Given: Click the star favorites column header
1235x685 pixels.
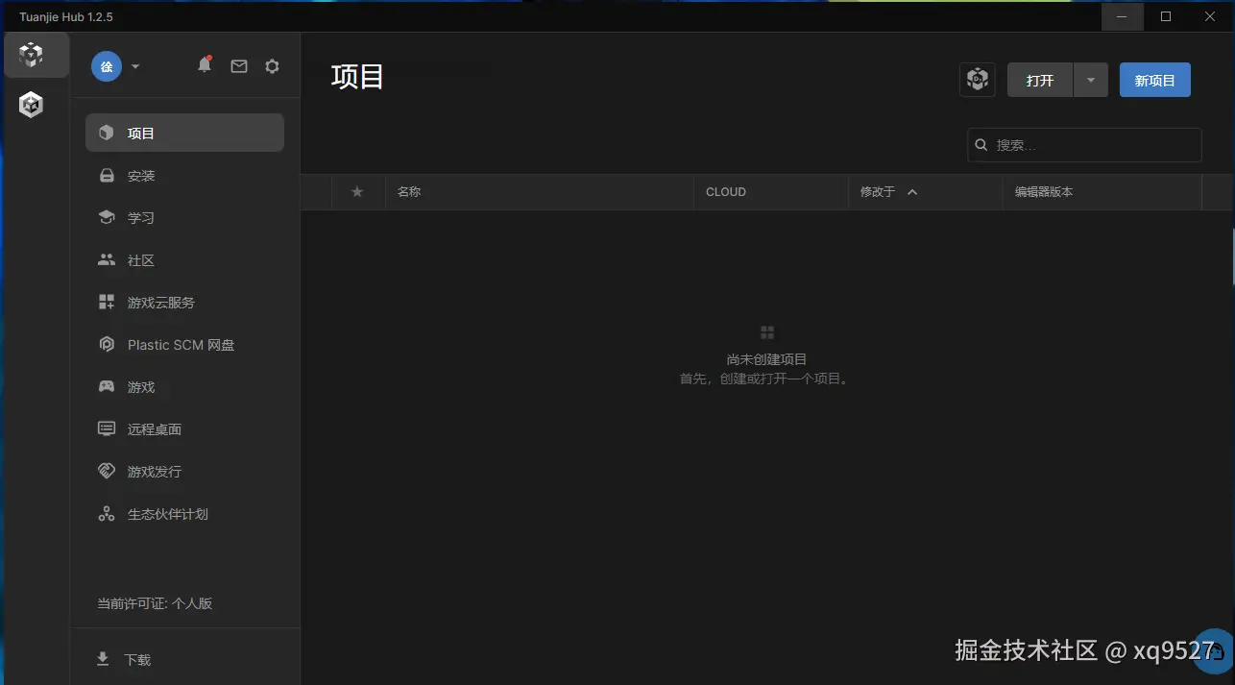Looking at the screenshot, I should point(357,192).
